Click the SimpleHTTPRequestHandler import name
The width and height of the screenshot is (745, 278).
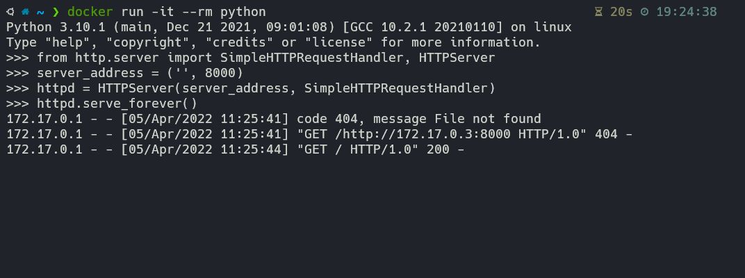[x=316, y=58]
